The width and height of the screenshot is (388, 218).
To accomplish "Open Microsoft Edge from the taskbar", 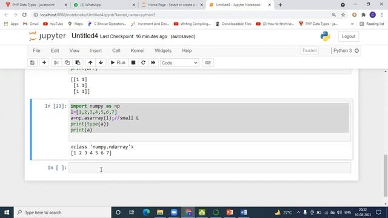I will pos(146,213).
